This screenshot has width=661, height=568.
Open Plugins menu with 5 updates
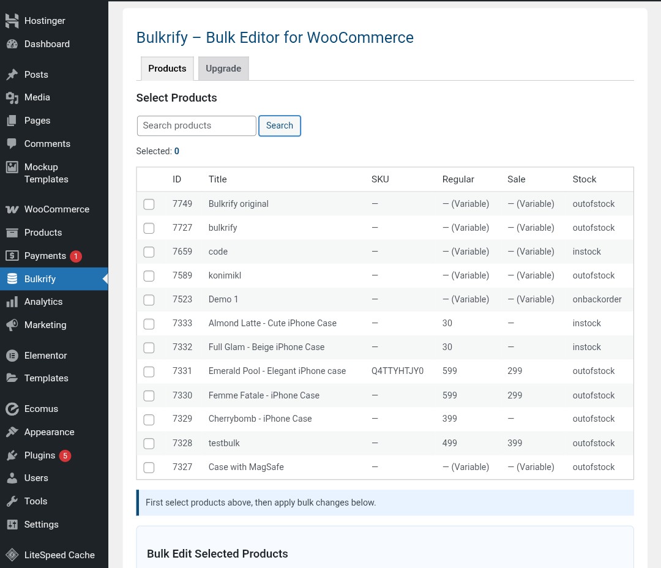[40, 455]
